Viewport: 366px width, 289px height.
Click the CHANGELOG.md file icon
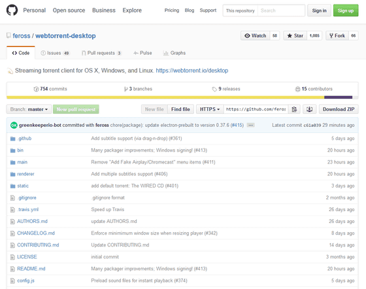pos(12,233)
